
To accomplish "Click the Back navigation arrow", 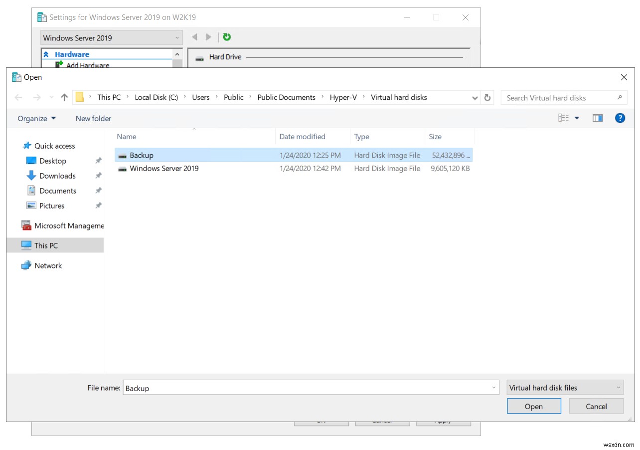I will click(18, 97).
